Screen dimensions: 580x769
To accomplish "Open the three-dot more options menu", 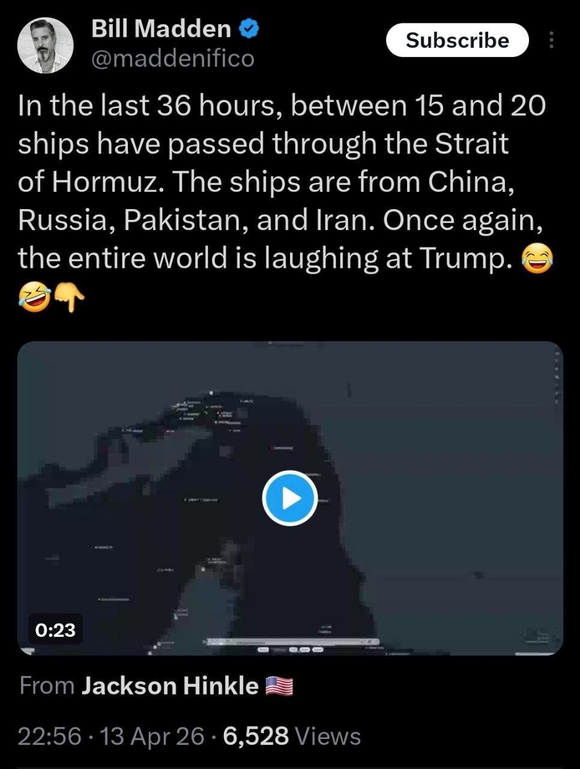I will 551,40.
